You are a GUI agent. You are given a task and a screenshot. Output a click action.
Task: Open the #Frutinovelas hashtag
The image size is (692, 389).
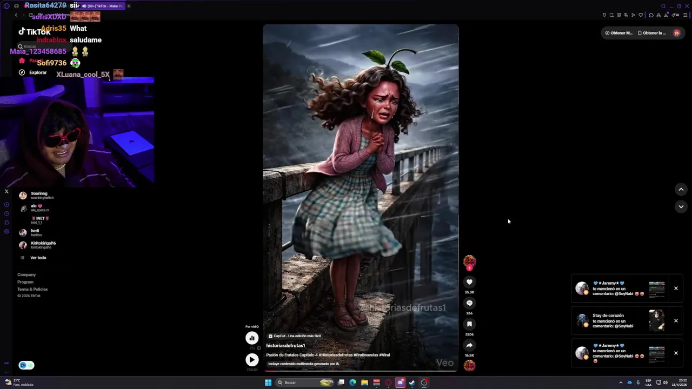click(x=366, y=355)
